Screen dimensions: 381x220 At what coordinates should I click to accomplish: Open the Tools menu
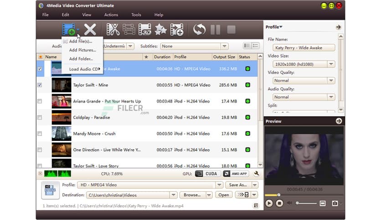pyautogui.click(x=136, y=15)
